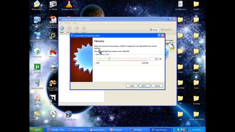Cancel the Create New Virtual Machine wizard
The height and width of the screenshot is (132, 235).
(157, 86)
